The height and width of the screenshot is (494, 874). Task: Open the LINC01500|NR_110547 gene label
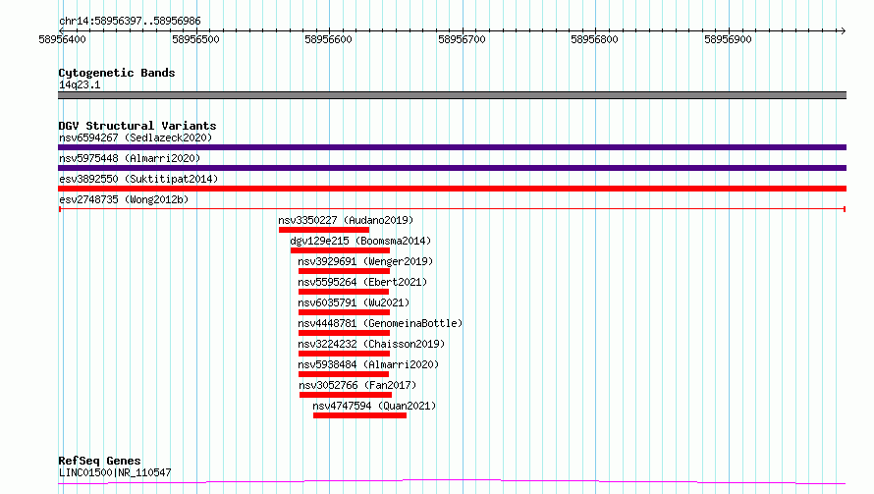tap(115, 472)
